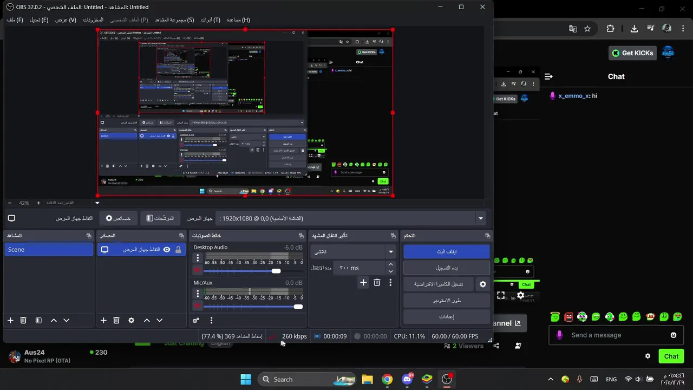Open the Tools menu أدوات (T)
This screenshot has height=390, width=693.
coord(211,20)
